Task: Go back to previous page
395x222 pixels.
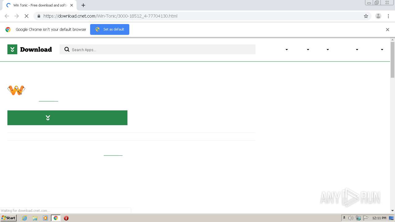Action: [7, 16]
